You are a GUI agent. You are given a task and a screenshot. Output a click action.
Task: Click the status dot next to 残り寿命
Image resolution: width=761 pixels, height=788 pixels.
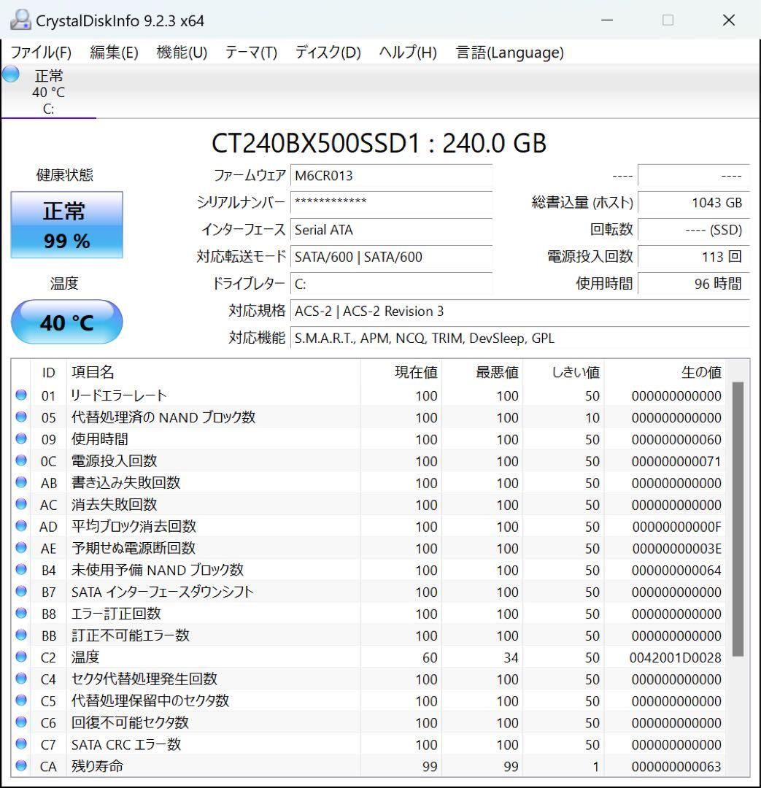click(x=23, y=767)
